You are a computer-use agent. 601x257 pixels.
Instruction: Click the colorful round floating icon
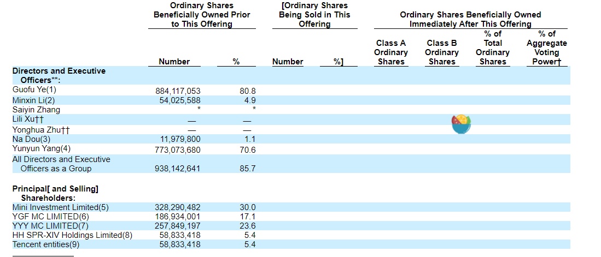[462, 124]
